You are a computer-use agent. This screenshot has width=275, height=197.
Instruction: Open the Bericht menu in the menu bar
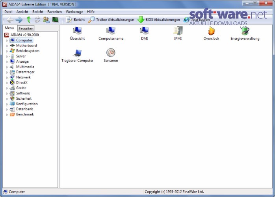coord(38,12)
